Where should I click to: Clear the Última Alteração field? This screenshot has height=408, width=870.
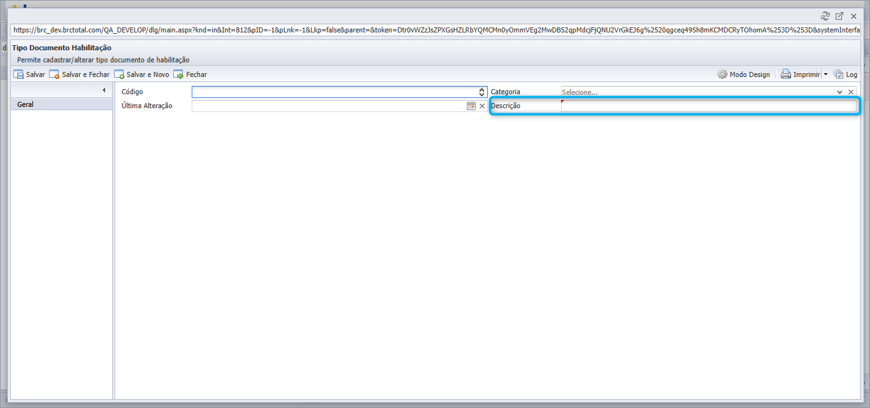pyautogui.click(x=482, y=106)
